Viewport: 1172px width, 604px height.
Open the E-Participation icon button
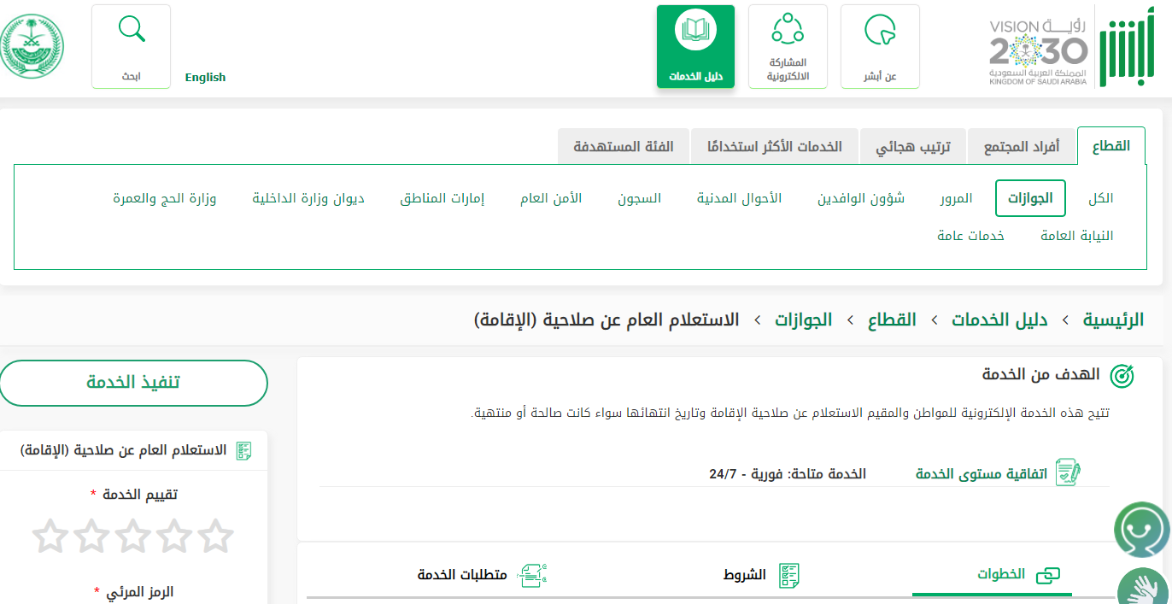point(788,28)
